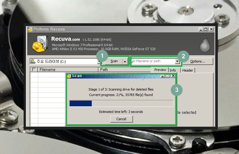This screenshot has height=154, width=239.
Task: Click the Piriform pear logo
Action: click(205, 44)
